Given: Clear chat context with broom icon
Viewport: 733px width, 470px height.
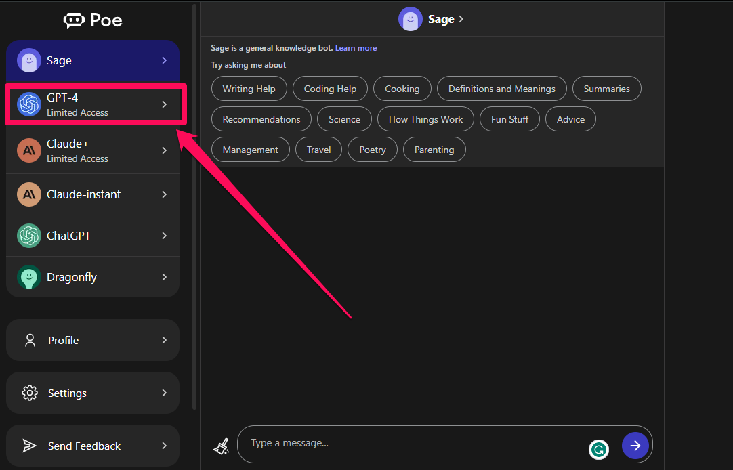Looking at the screenshot, I should [221, 446].
